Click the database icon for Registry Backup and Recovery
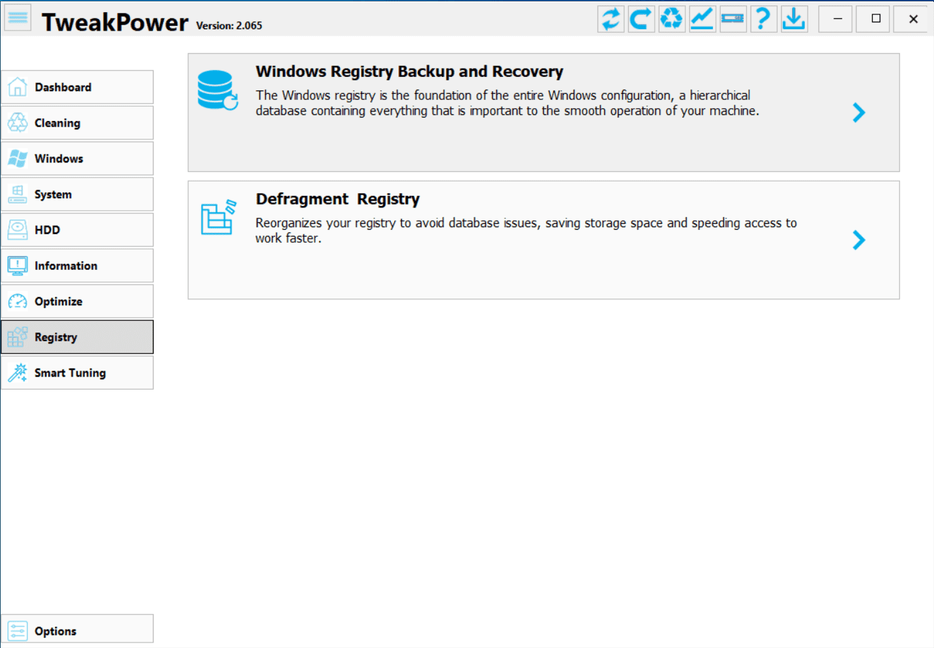 point(218,90)
